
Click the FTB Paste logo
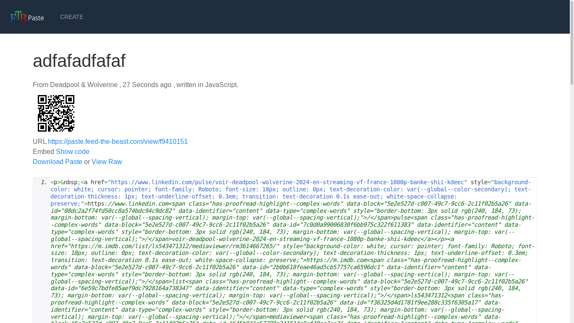pyautogui.click(x=27, y=17)
